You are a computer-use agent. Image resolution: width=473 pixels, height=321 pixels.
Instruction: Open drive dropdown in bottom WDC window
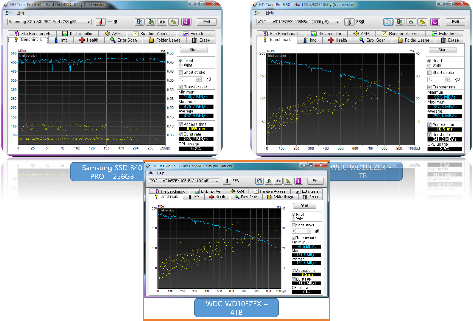click(217, 181)
